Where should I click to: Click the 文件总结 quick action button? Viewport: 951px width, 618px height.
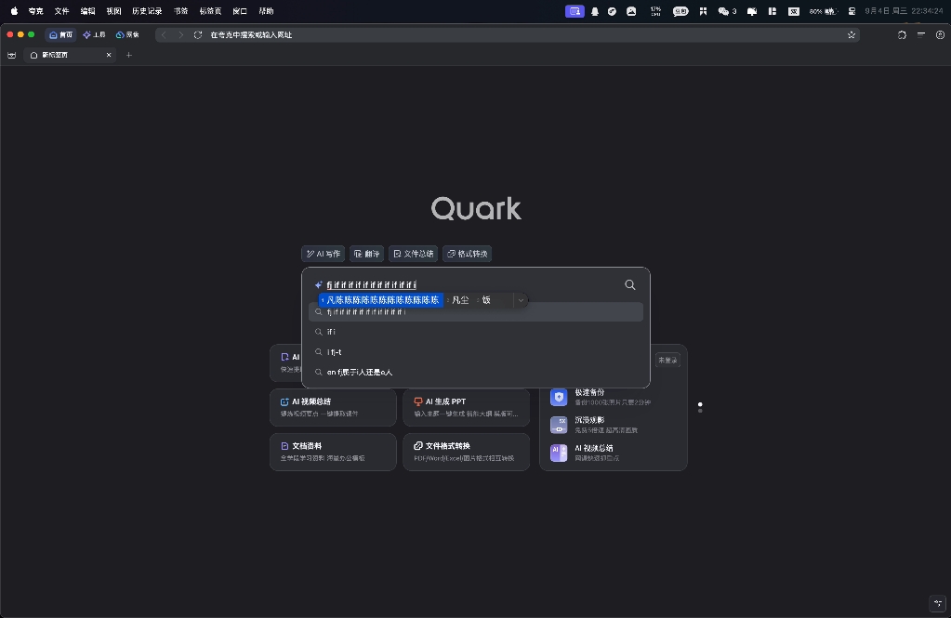(413, 254)
